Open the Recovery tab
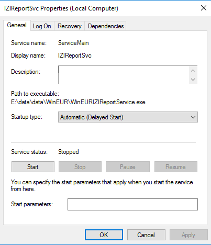 click(70, 26)
